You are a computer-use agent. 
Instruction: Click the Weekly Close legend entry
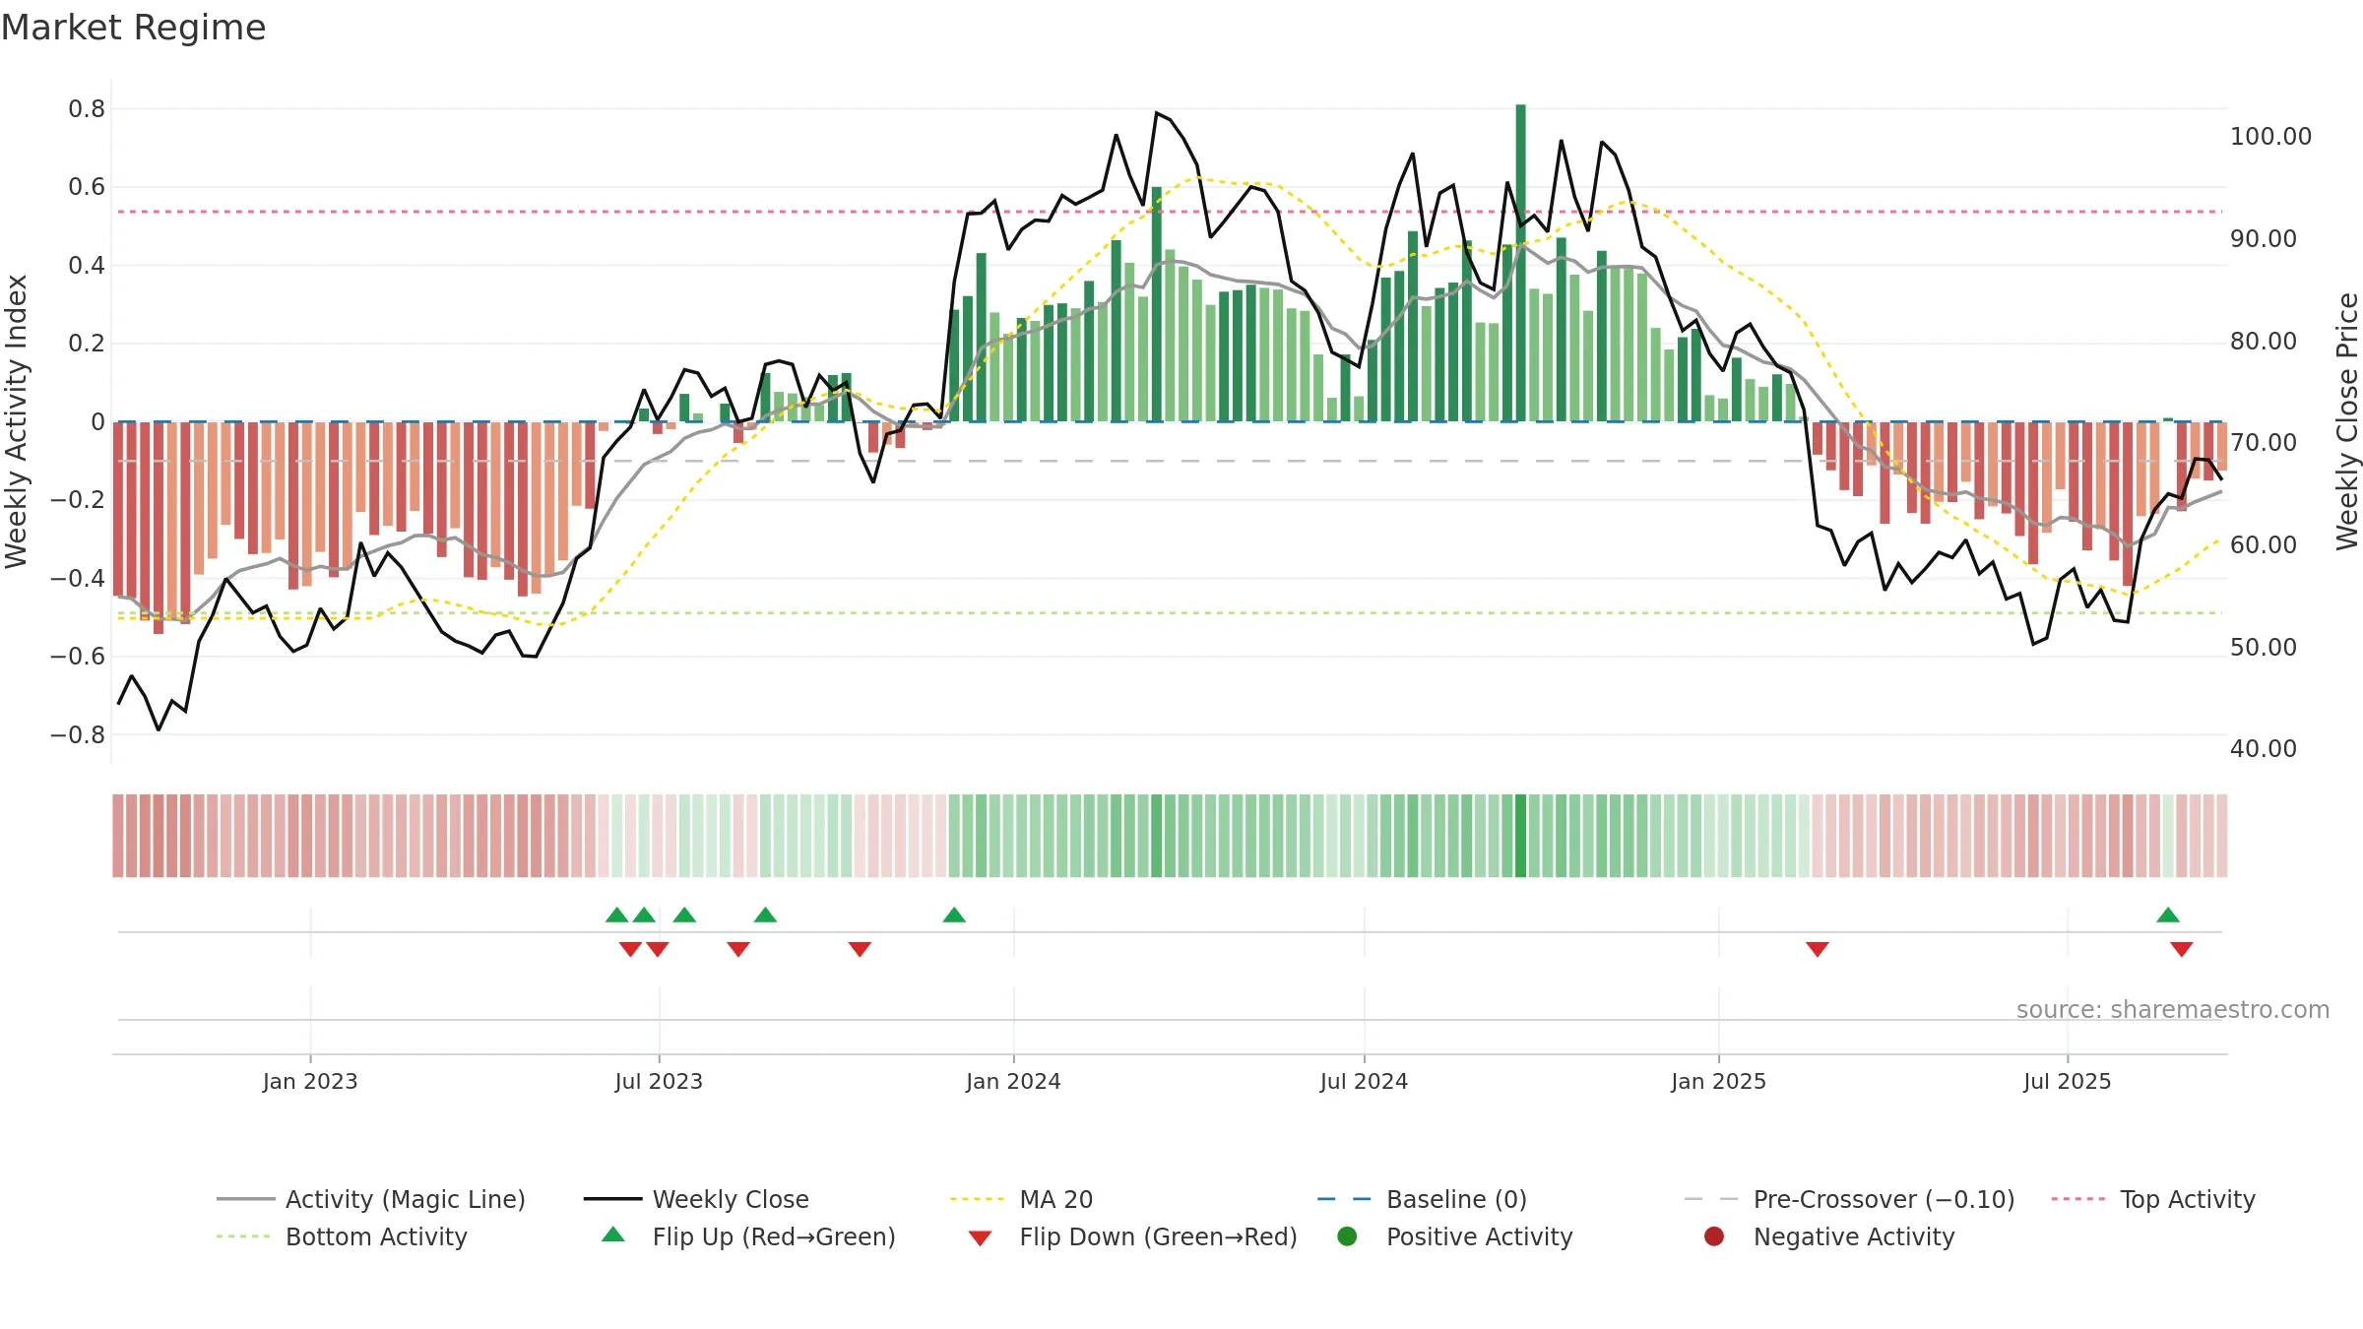pos(696,1199)
